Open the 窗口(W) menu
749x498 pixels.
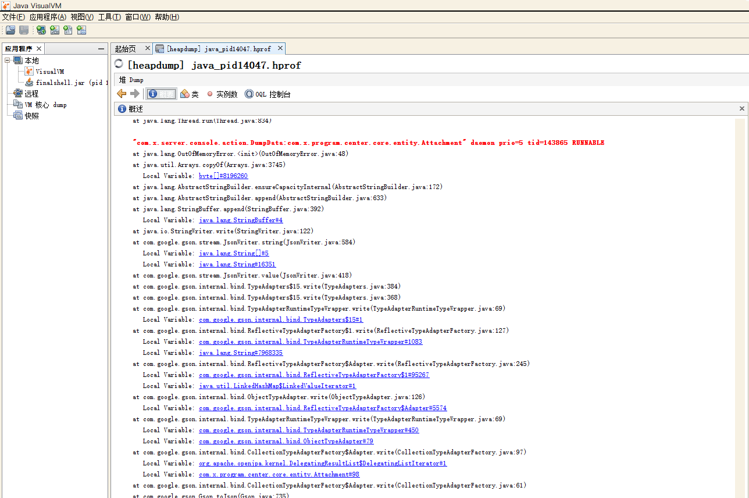(138, 17)
